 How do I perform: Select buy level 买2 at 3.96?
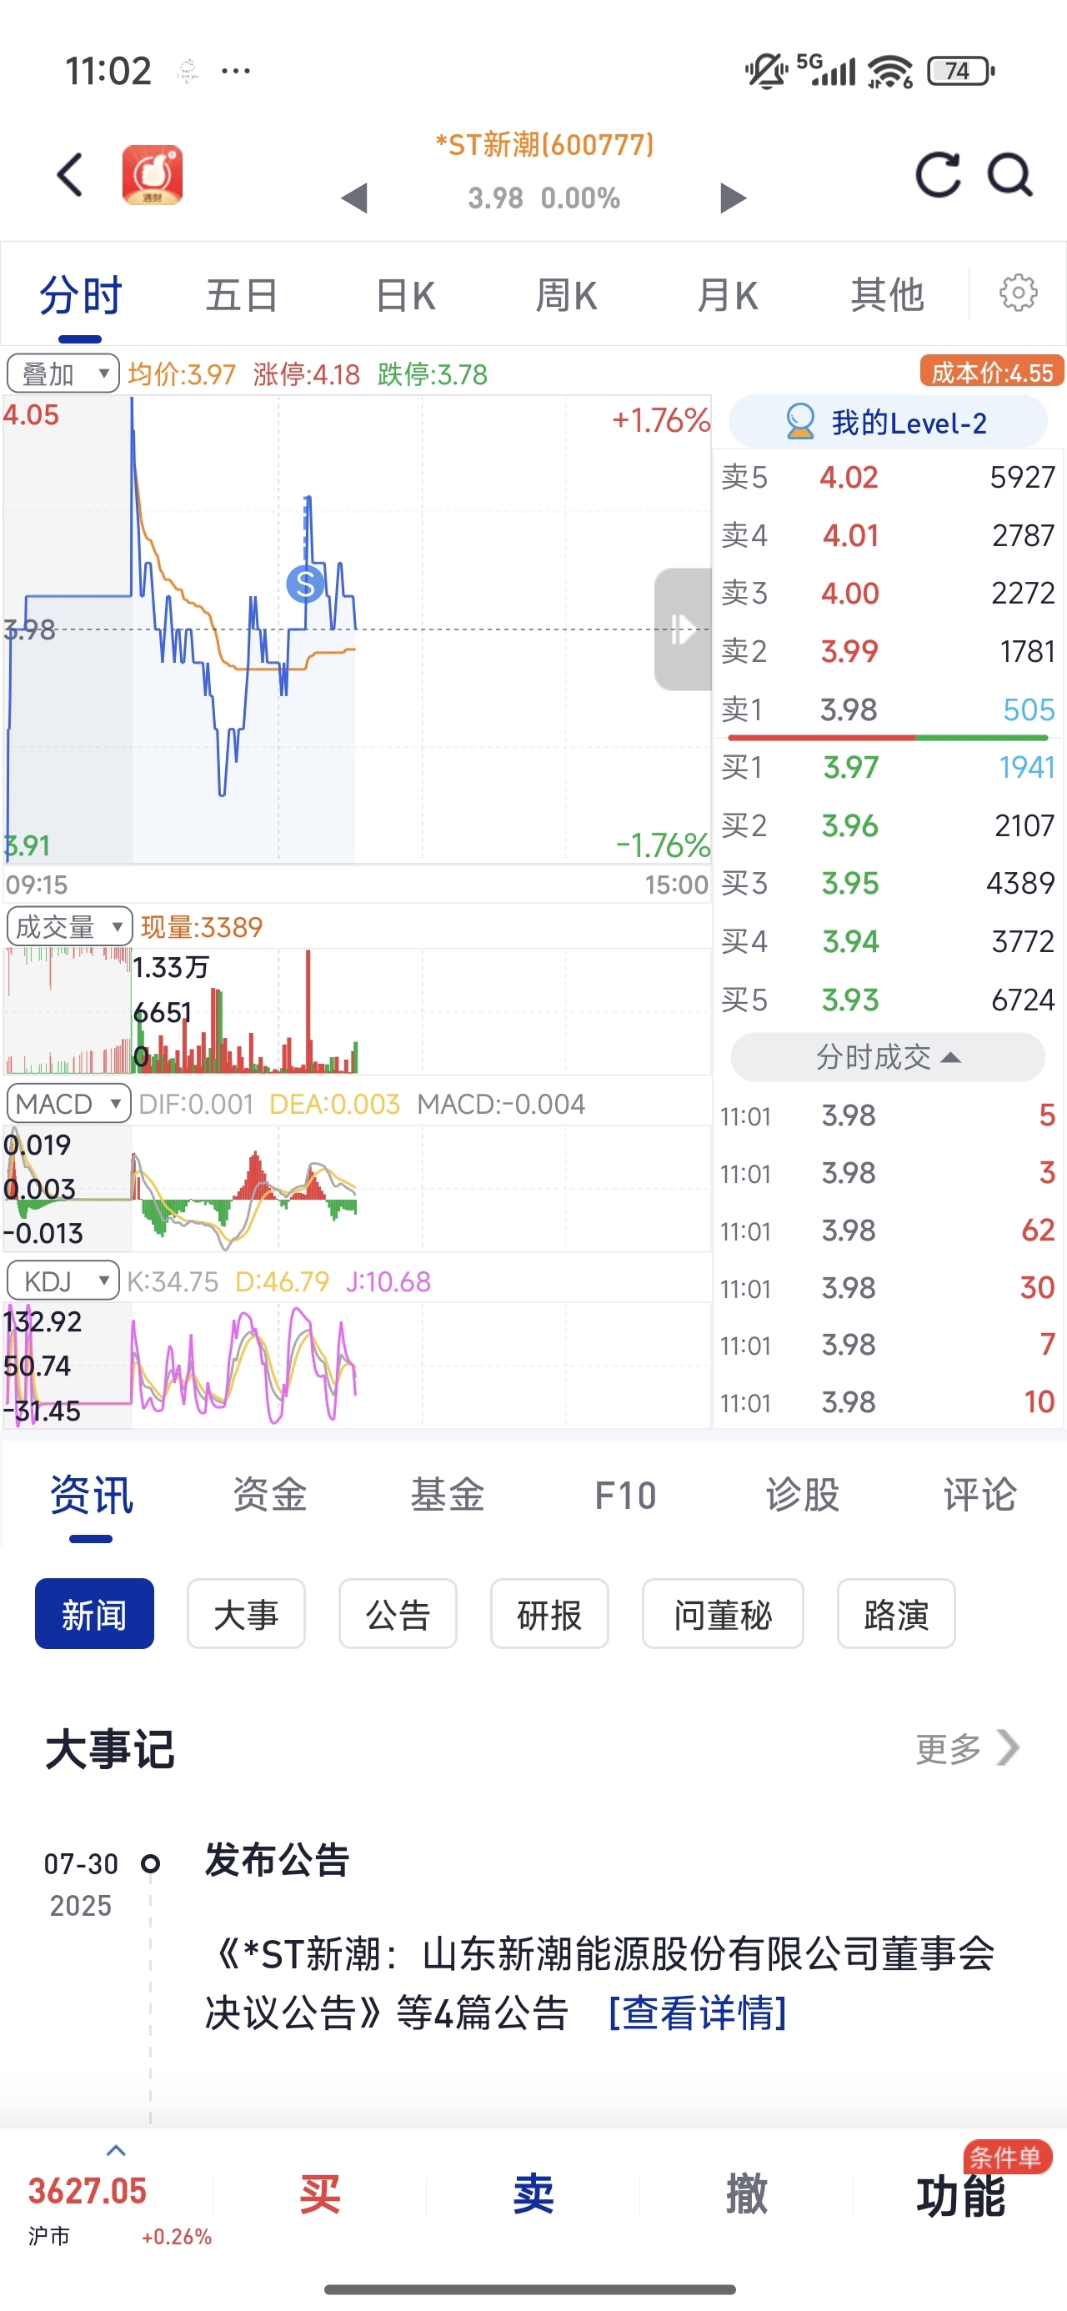(x=888, y=825)
